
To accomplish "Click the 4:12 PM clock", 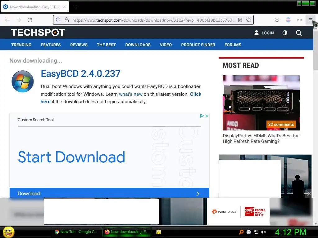I will tap(290, 232).
